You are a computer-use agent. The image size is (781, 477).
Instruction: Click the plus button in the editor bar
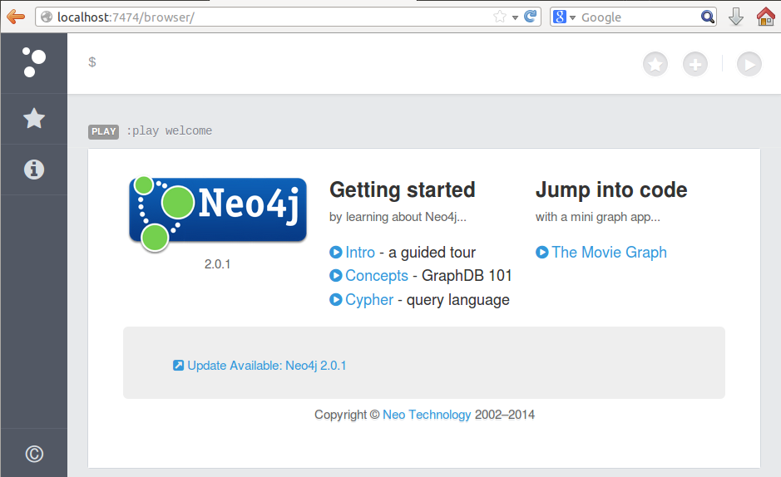coord(695,64)
